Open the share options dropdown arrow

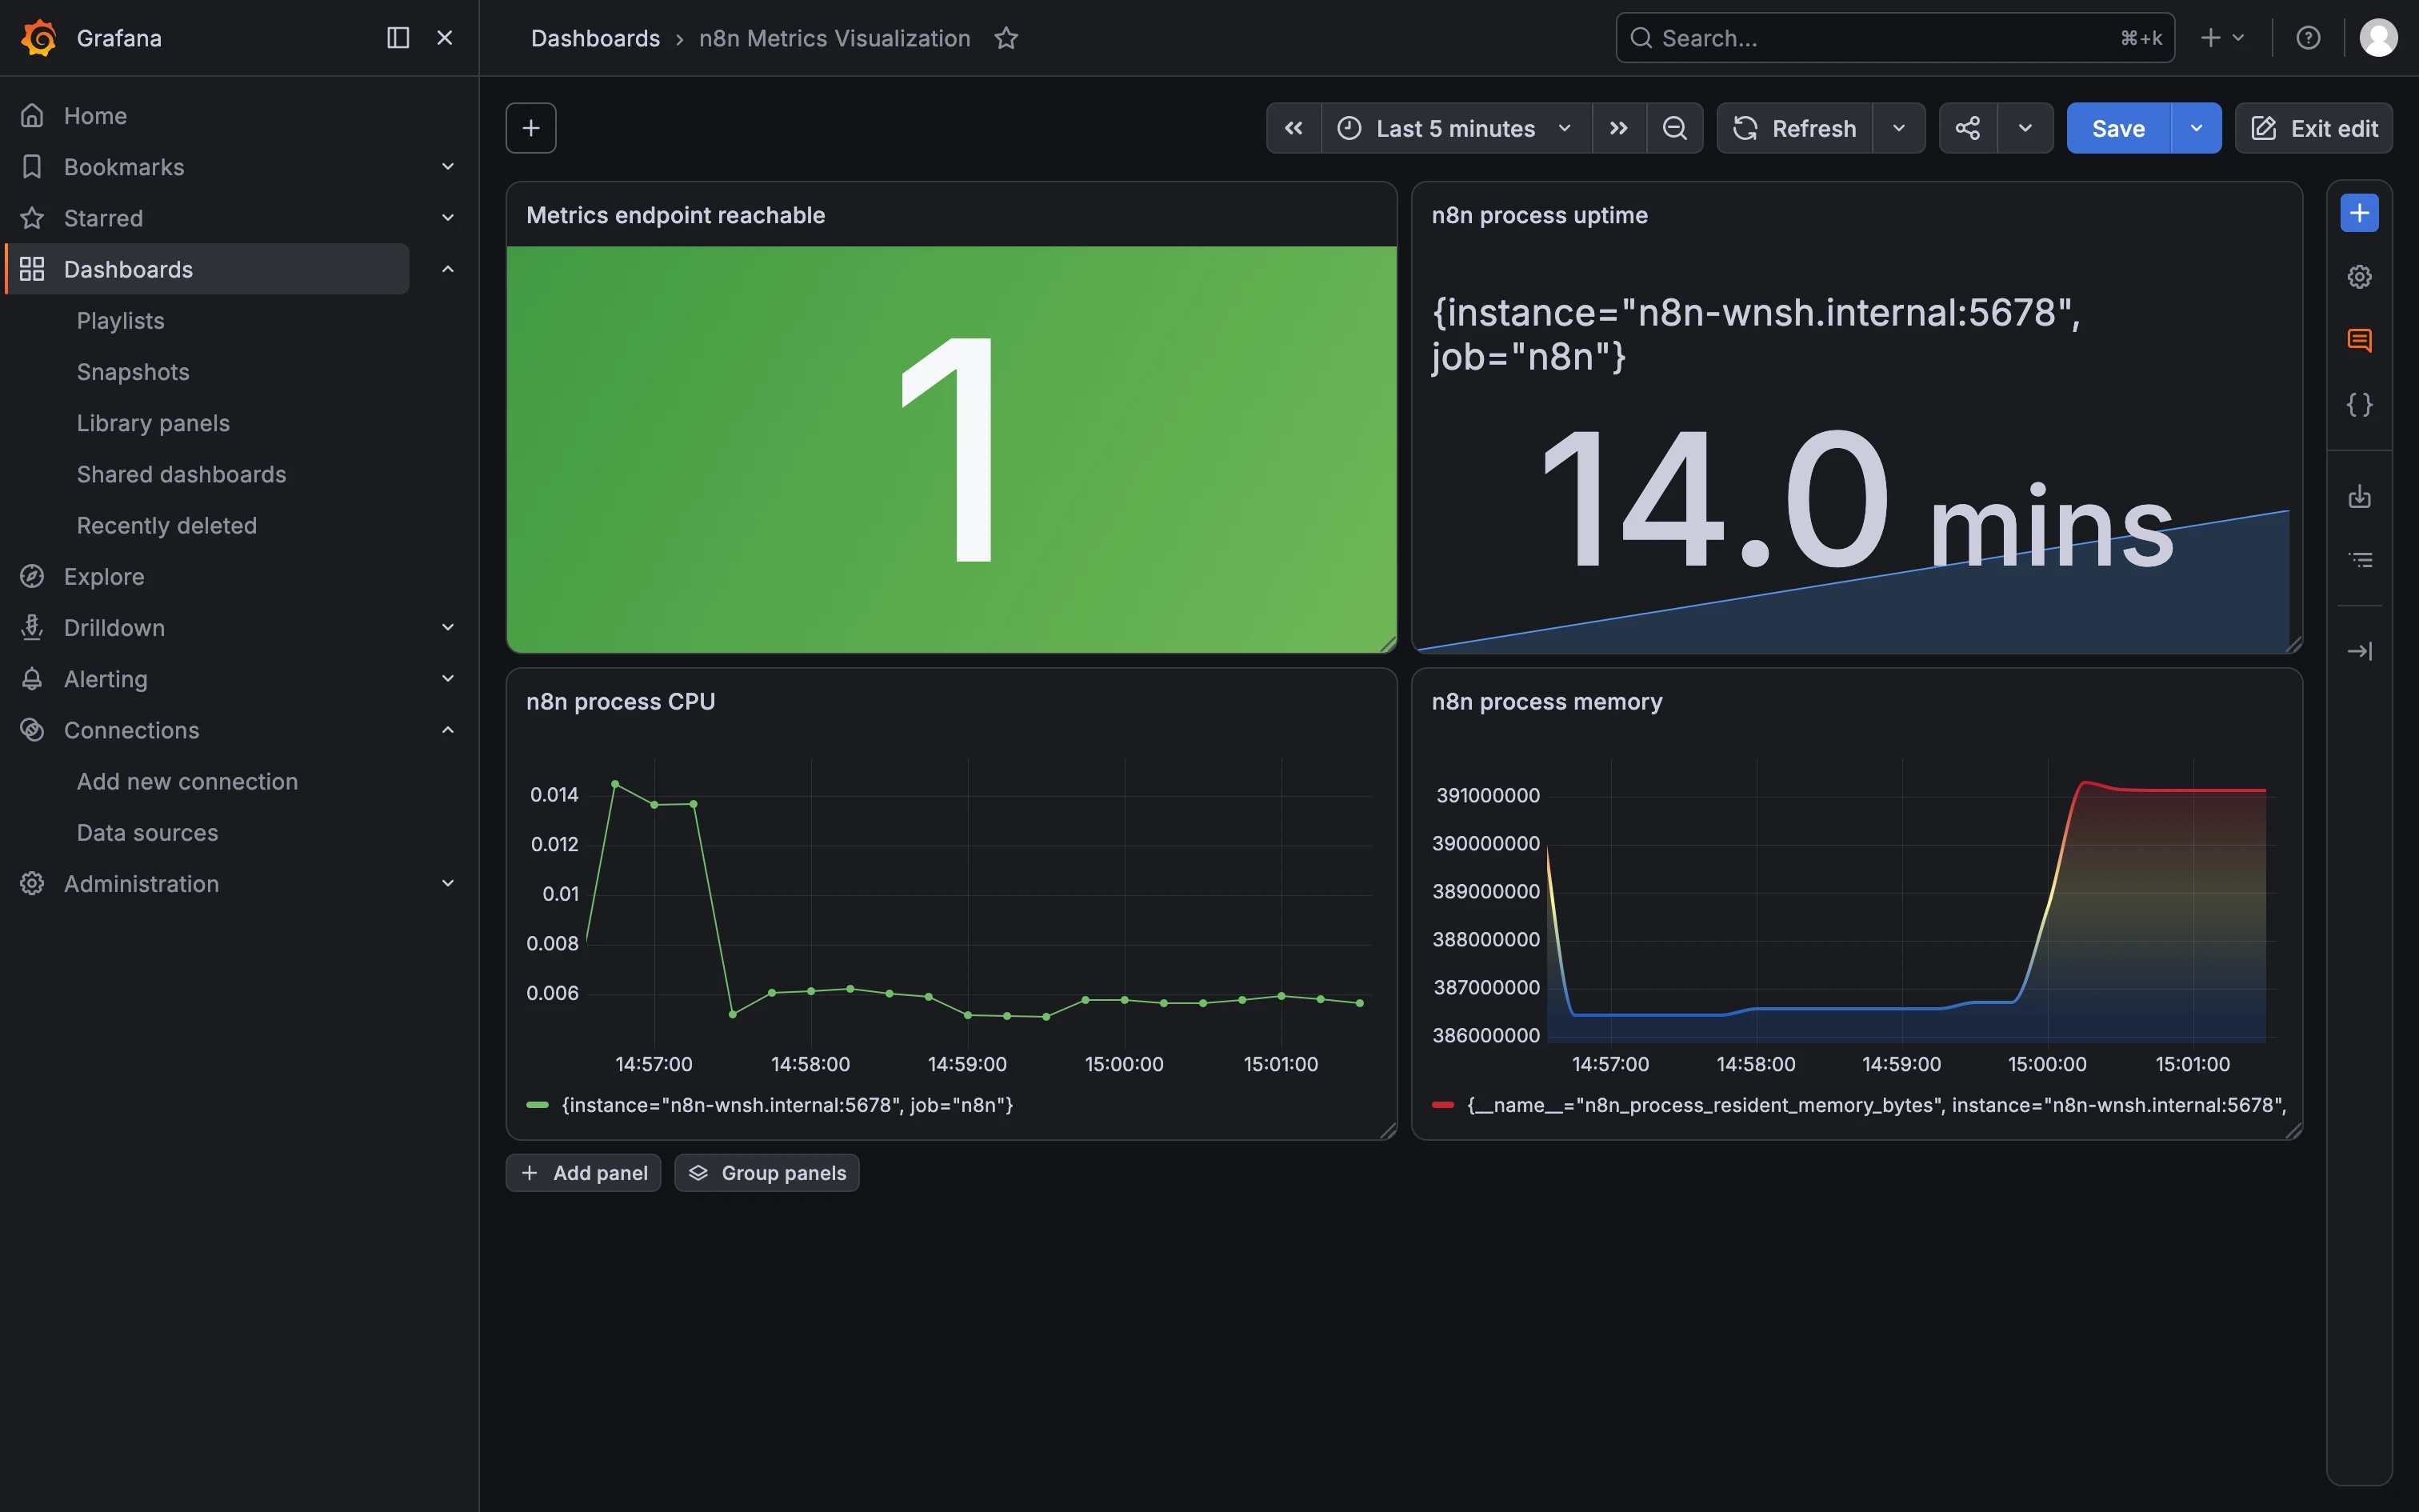pyautogui.click(x=2025, y=128)
